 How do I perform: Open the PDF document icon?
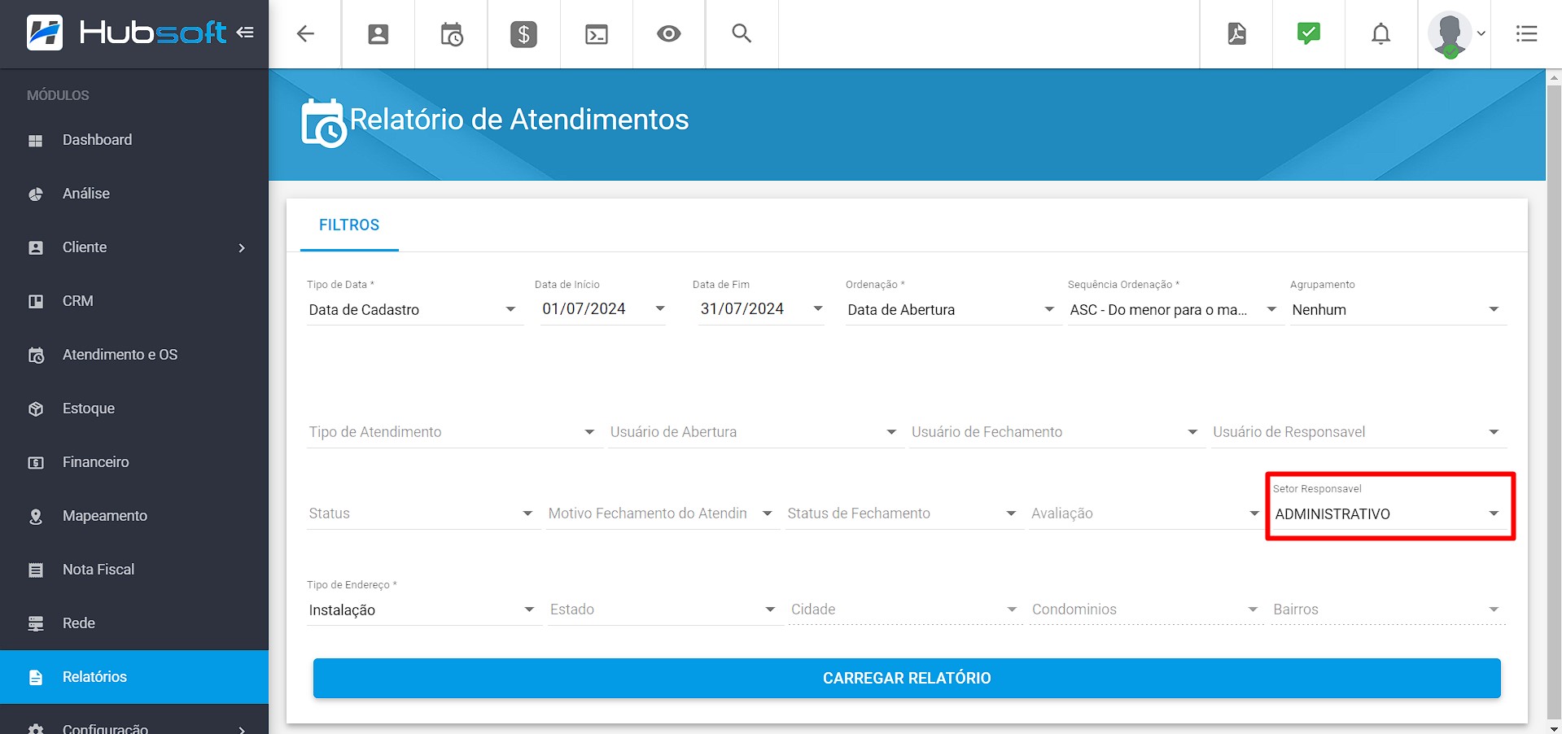tap(1236, 34)
